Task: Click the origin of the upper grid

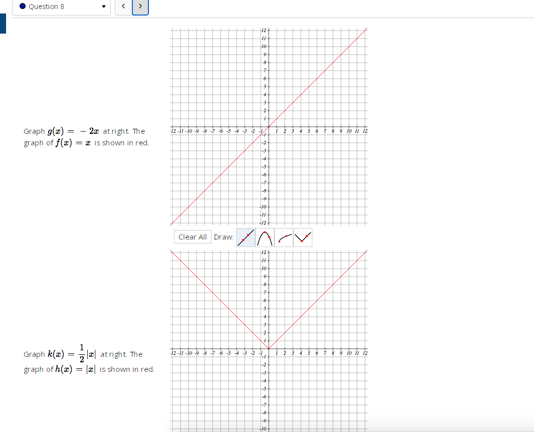Action: [x=269, y=128]
